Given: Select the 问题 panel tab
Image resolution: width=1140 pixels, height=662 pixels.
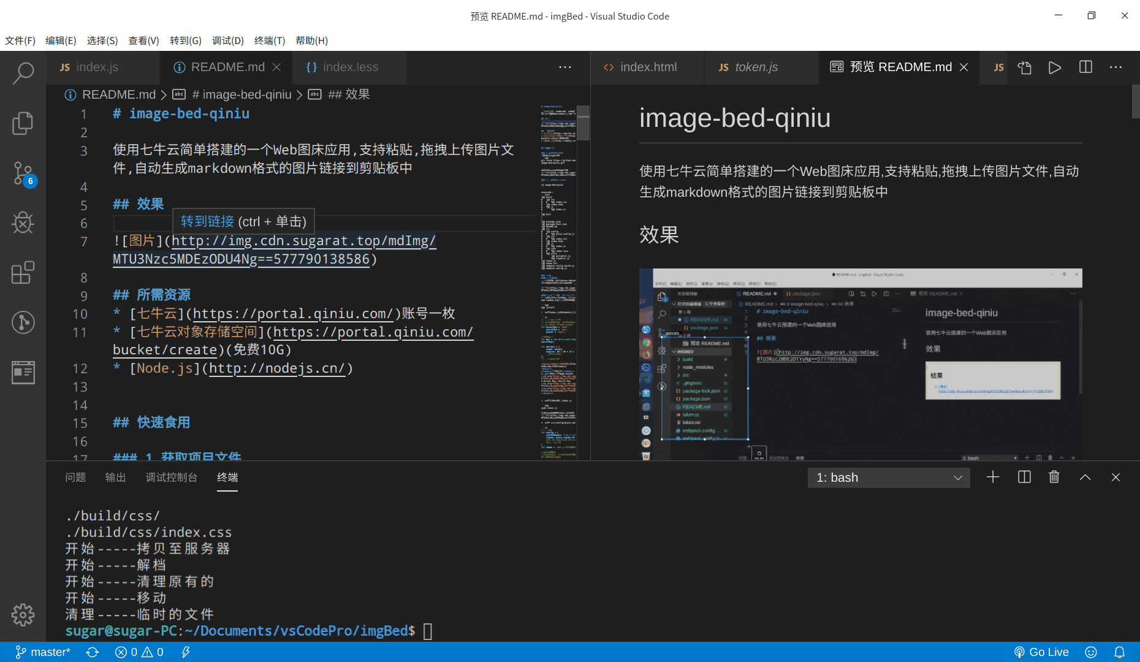Looking at the screenshot, I should coord(75,477).
